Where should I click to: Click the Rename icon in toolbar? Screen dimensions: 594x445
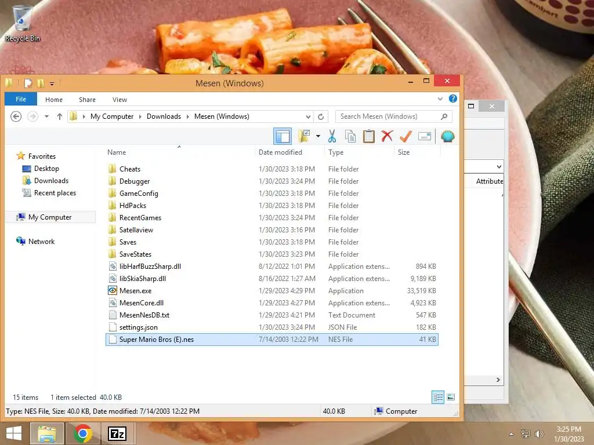424,136
